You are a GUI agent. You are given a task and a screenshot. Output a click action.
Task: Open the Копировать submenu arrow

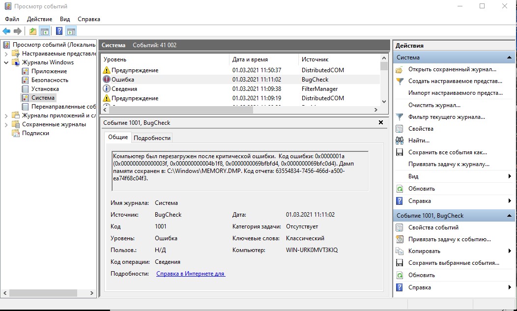[x=510, y=251]
